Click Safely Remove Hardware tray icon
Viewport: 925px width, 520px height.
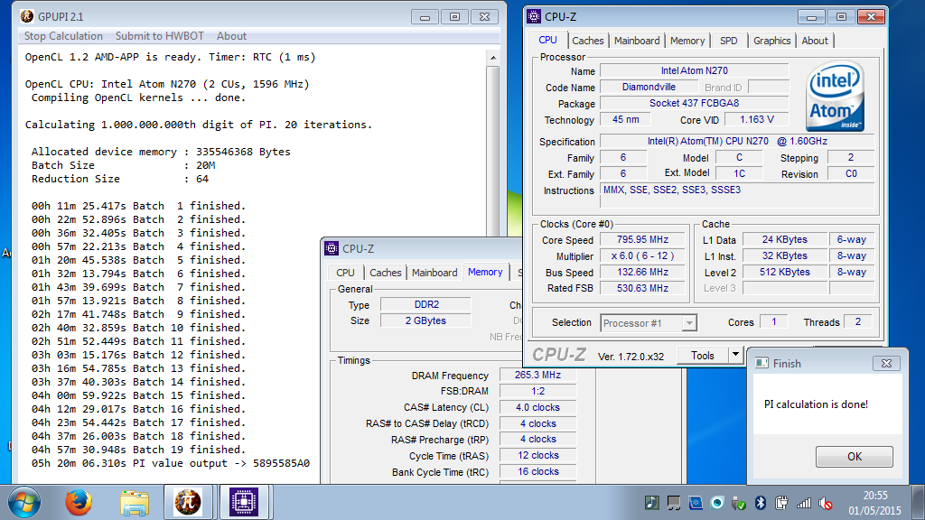click(x=739, y=503)
